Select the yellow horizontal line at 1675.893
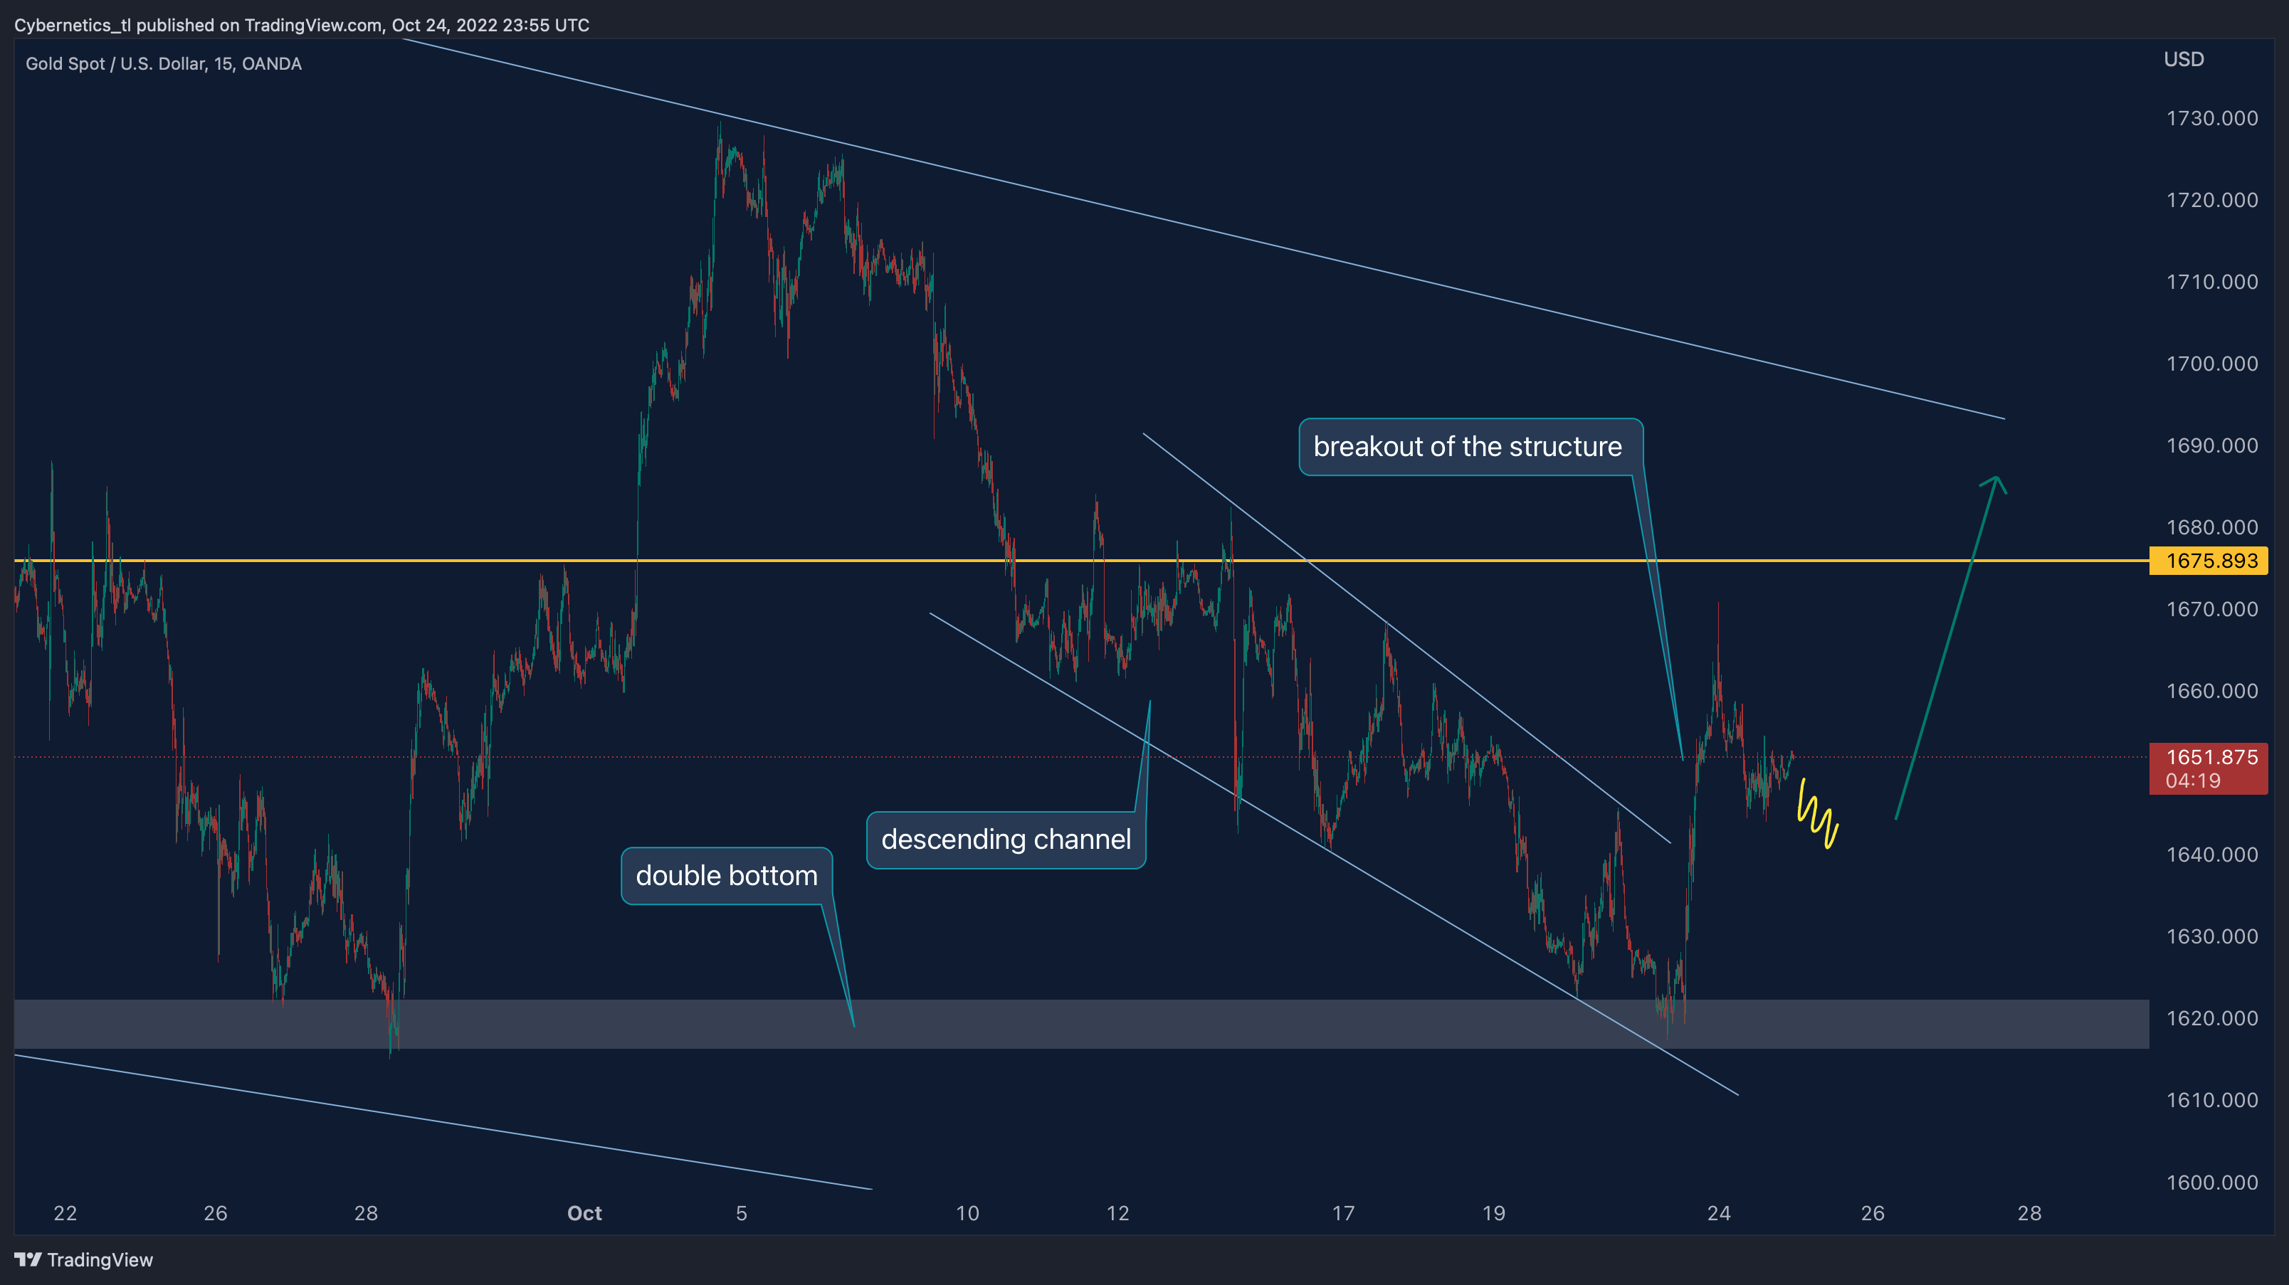The height and width of the screenshot is (1285, 2289). pos(1081,561)
